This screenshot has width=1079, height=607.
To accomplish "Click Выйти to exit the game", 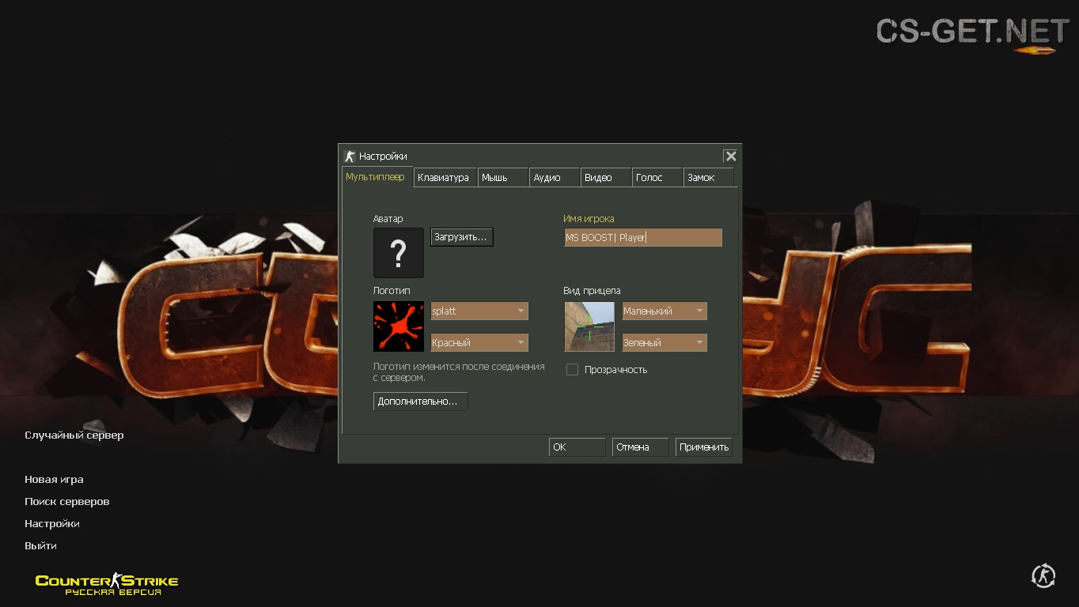I will [x=40, y=546].
